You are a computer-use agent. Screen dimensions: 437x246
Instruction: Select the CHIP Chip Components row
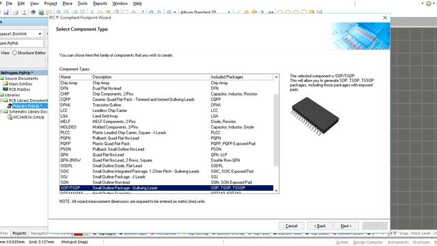click(167, 94)
